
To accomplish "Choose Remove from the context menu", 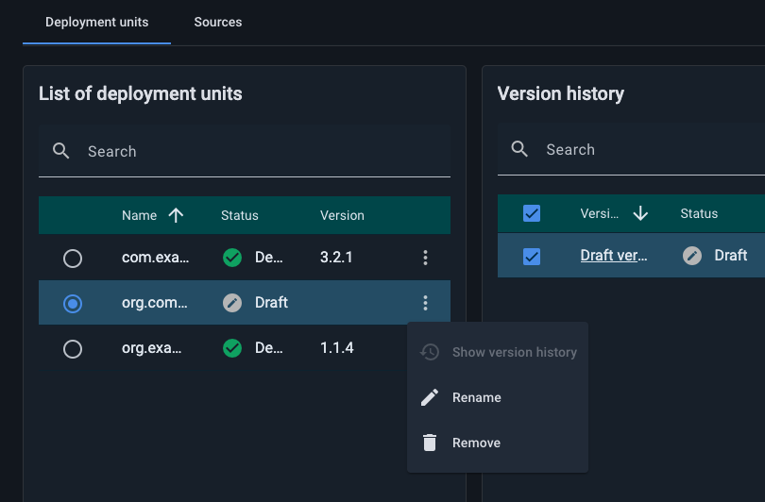I will pyautogui.click(x=498, y=443).
